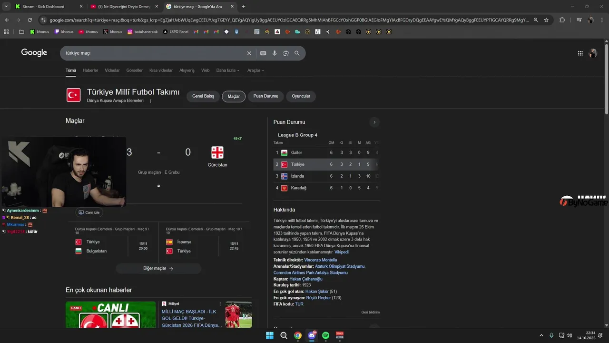Open the İspanya vs Türkiye match card
Screen dimensions: 609x343
[203, 242]
